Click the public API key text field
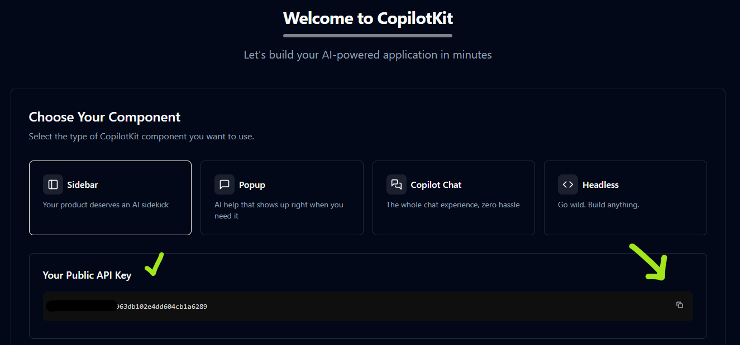The image size is (740, 345). (x=368, y=306)
